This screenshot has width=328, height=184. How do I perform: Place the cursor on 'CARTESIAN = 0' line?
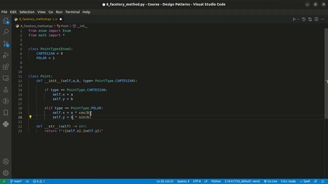[49, 54]
